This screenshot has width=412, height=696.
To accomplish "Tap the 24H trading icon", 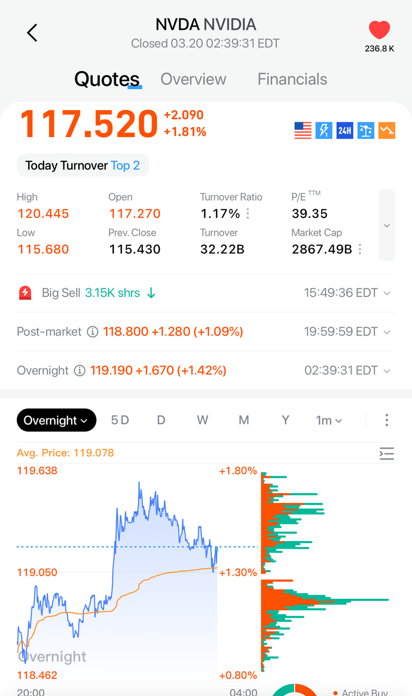I will (x=345, y=130).
